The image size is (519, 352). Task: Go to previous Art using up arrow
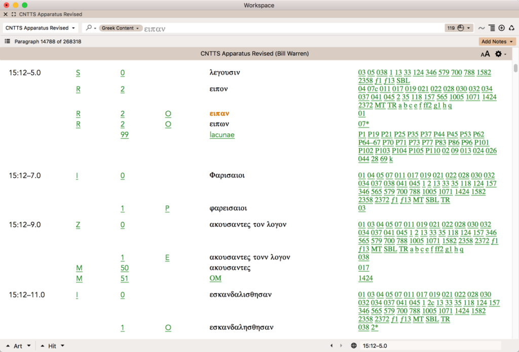click(8, 346)
